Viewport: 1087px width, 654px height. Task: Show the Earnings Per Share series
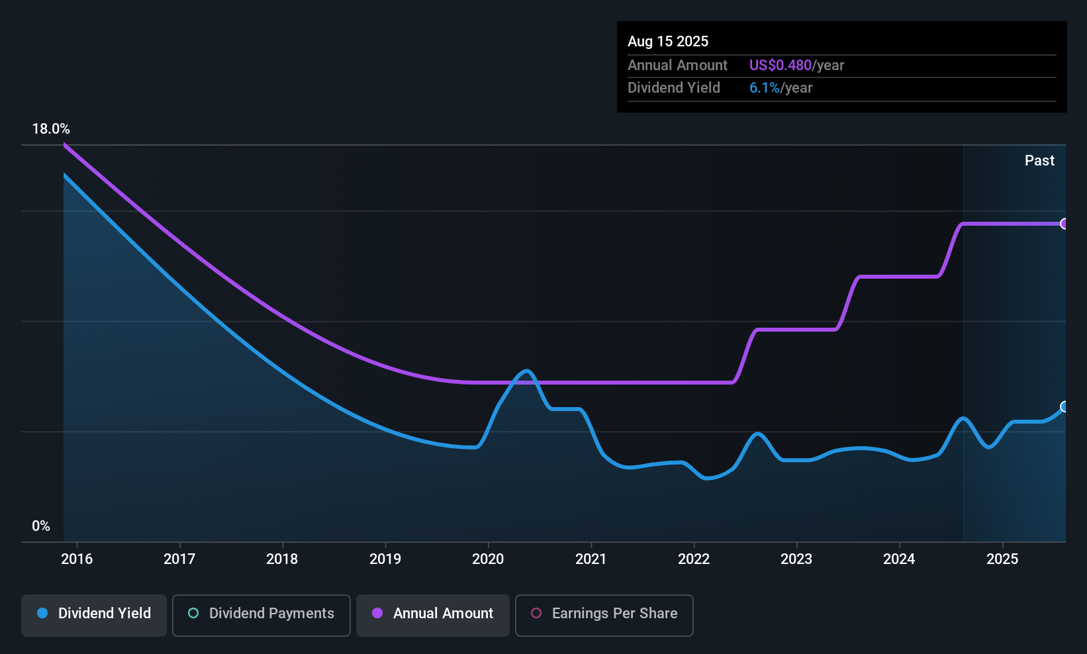604,614
